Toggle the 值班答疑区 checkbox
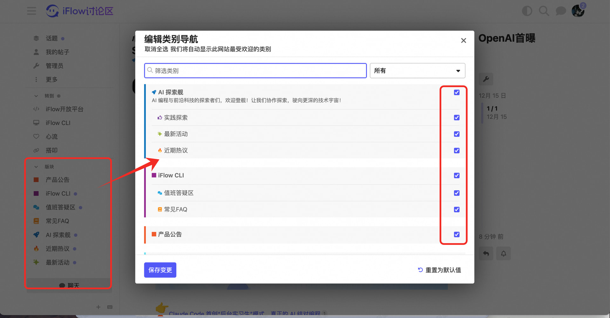Screen dimensions: 610x318 [x=457, y=193]
